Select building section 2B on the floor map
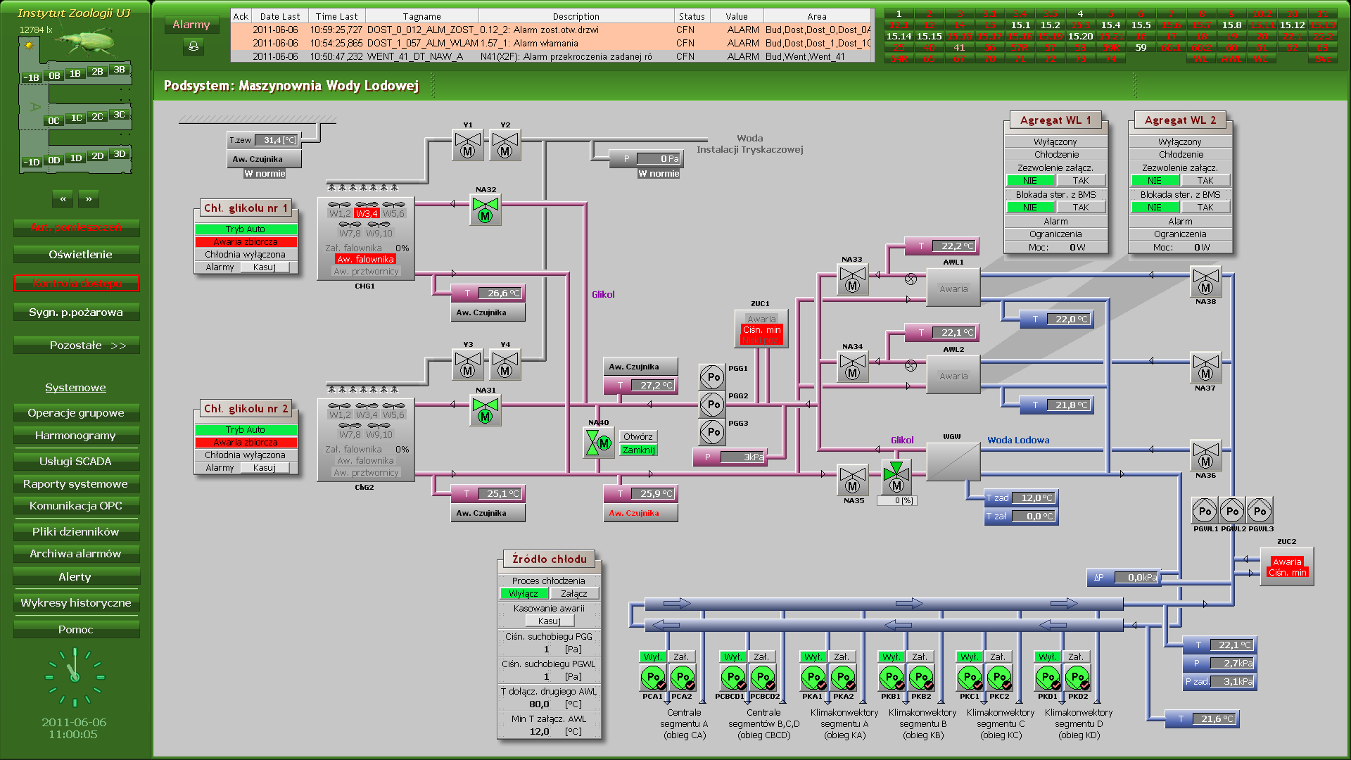Image resolution: width=1351 pixels, height=760 pixels. pyautogui.click(x=97, y=72)
